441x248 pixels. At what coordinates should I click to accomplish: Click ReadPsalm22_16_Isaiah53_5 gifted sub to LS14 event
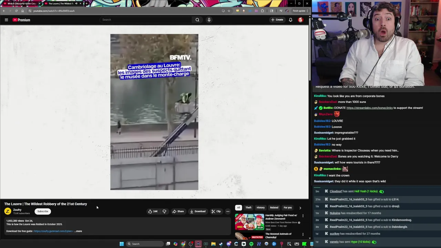pyautogui.click(x=364, y=199)
